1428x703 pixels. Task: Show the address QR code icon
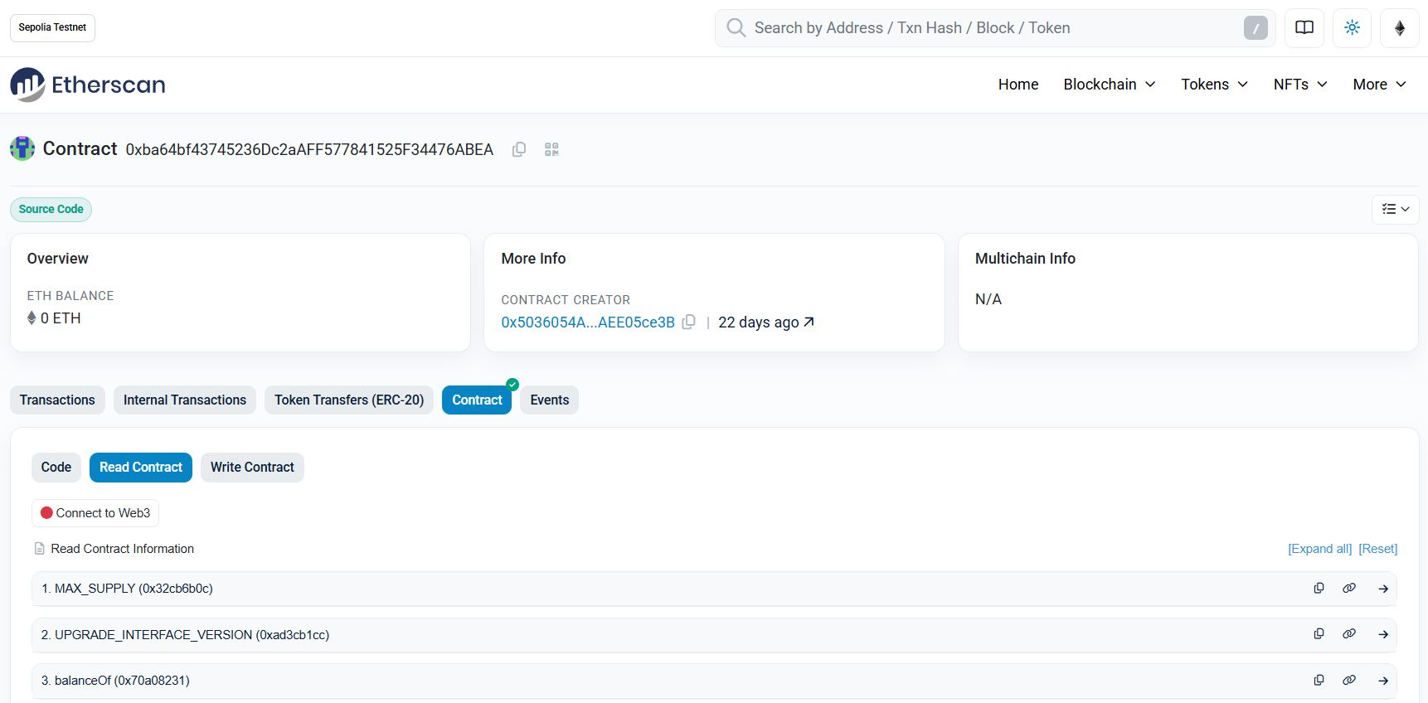(x=551, y=149)
